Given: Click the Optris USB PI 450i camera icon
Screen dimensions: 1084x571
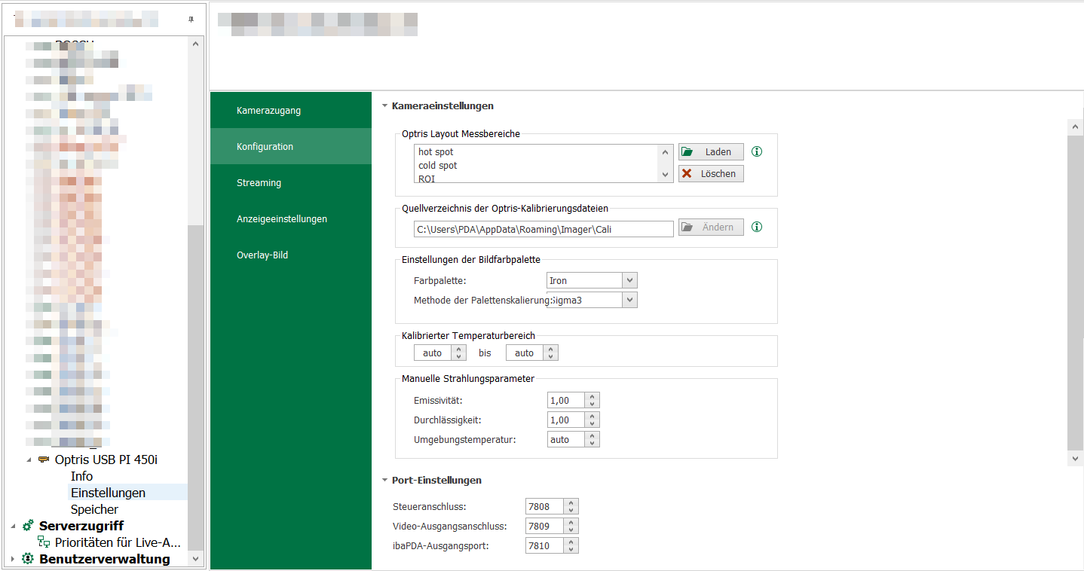Looking at the screenshot, I should [x=44, y=460].
